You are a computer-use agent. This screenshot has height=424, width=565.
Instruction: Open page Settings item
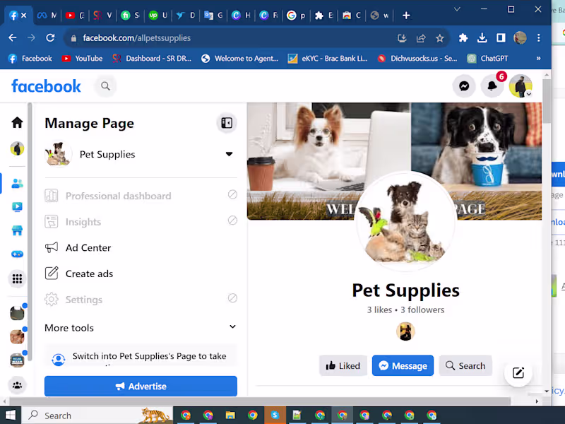click(x=141, y=300)
